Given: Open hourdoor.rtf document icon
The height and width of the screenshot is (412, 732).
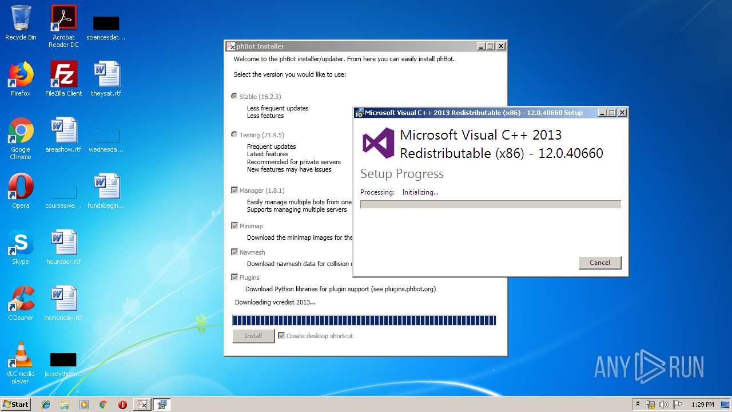Looking at the screenshot, I should (x=63, y=247).
